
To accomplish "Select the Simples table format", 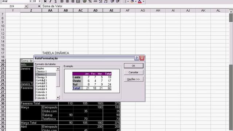I will pos(46,68).
